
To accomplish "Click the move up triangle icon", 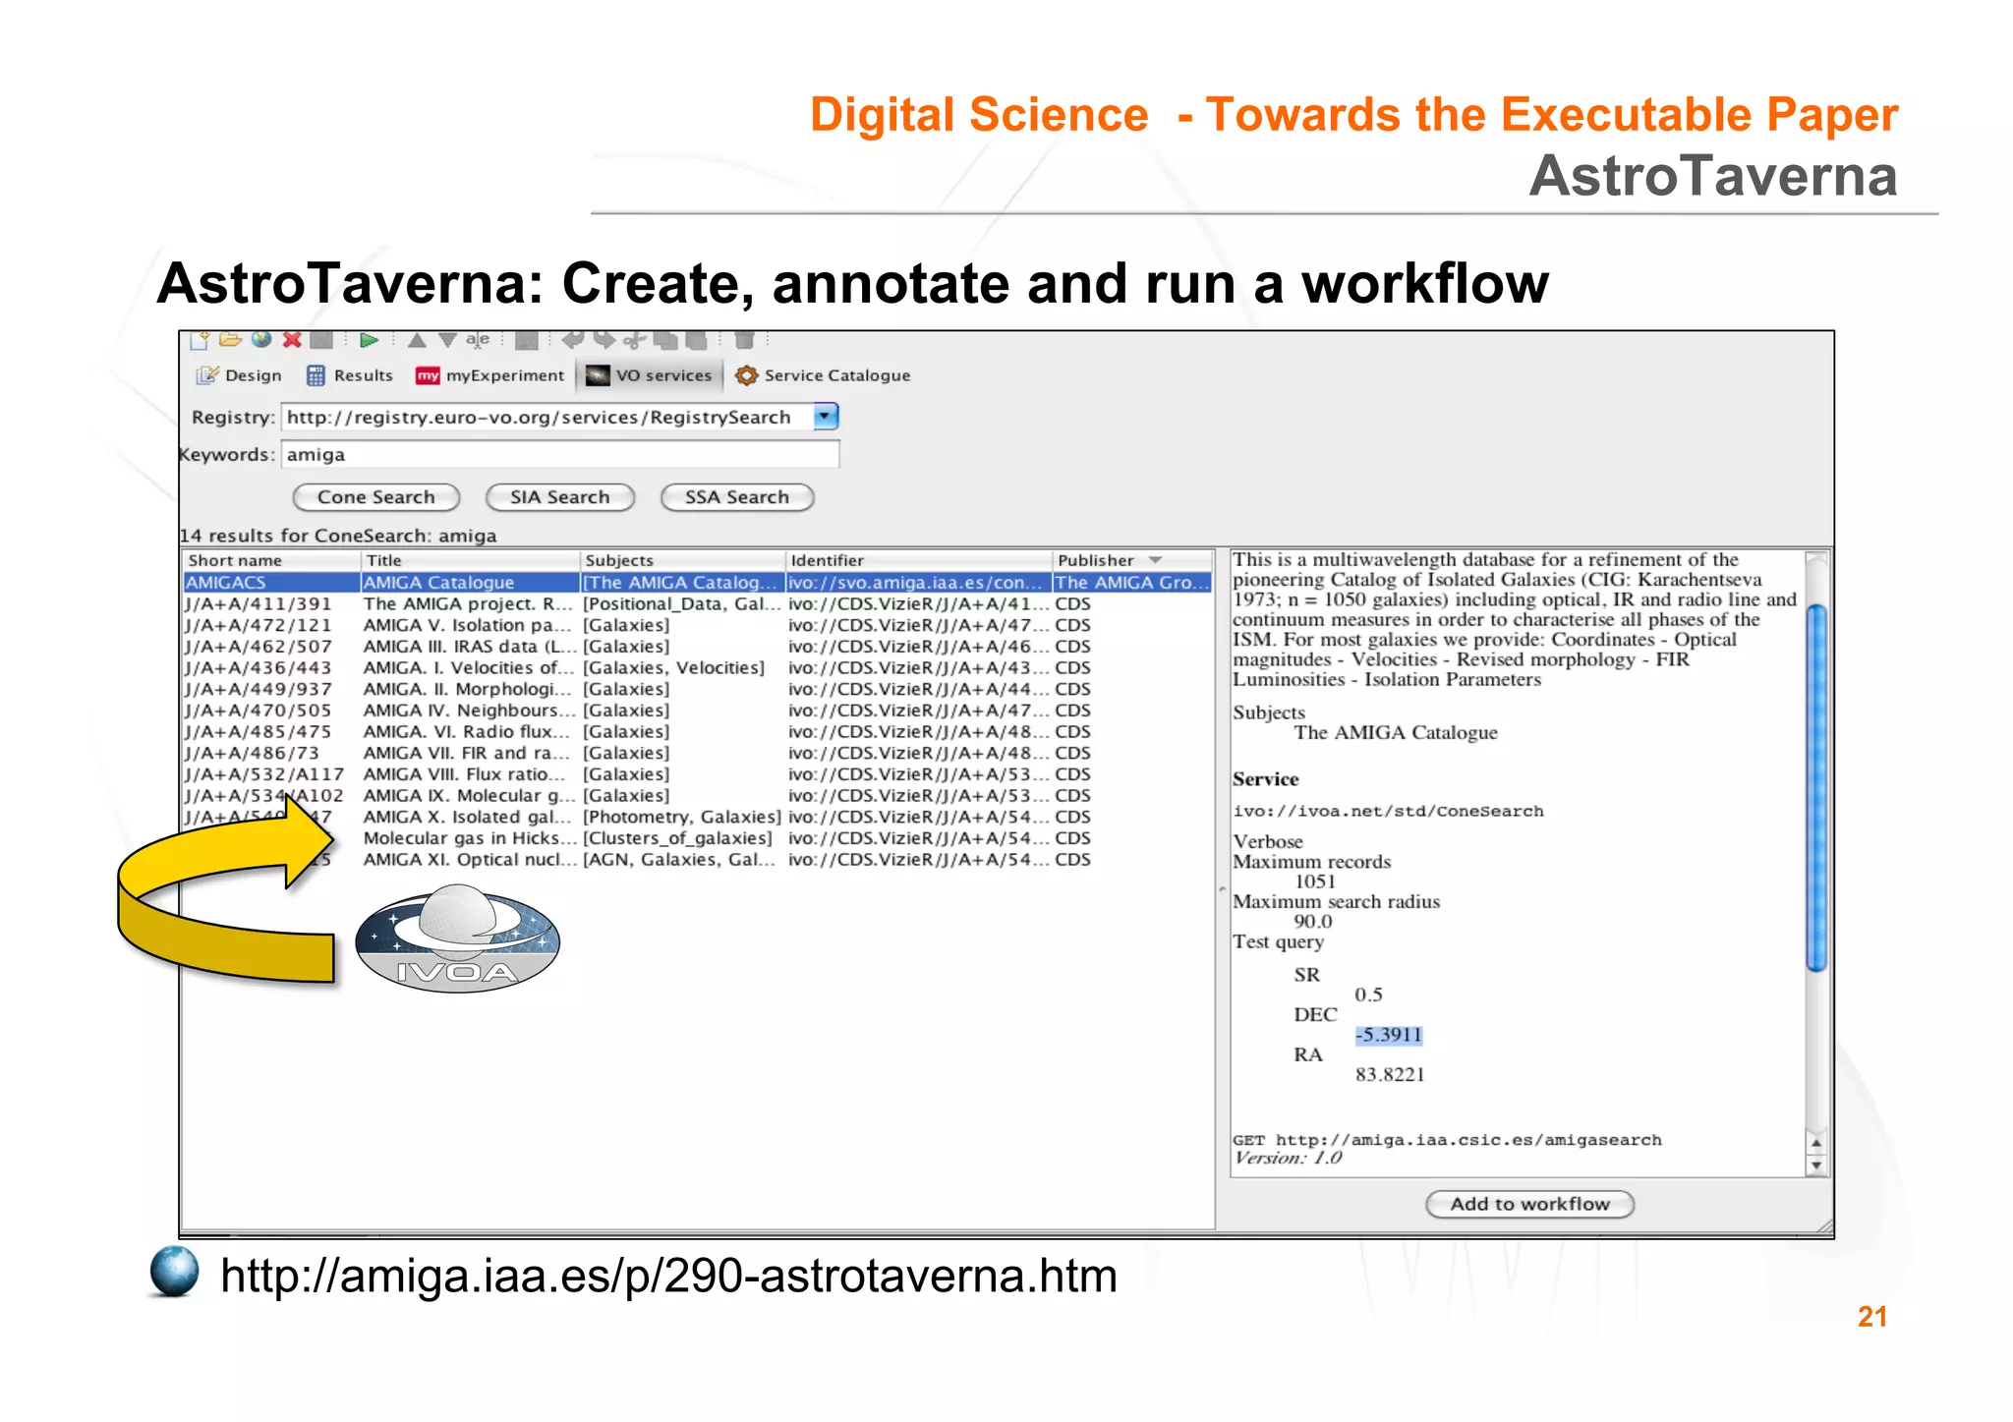I will coord(417,340).
